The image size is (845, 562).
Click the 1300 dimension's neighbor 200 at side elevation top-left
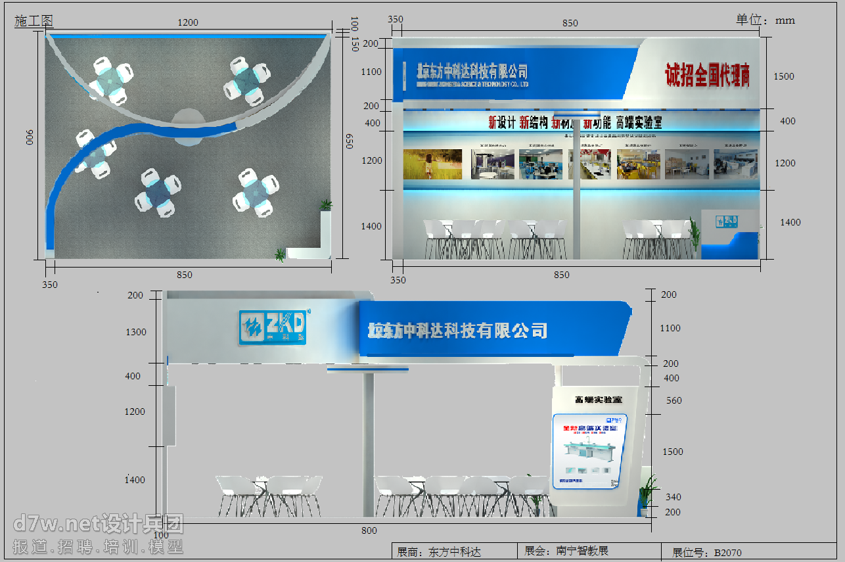pyautogui.click(x=135, y=295)
